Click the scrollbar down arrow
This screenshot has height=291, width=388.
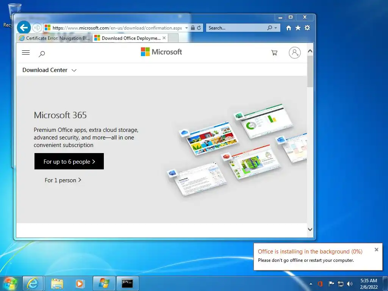click(x=310, y=229)
